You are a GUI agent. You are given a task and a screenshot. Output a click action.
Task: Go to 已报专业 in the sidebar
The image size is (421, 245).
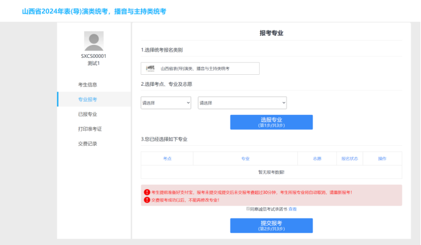(88, 114)
